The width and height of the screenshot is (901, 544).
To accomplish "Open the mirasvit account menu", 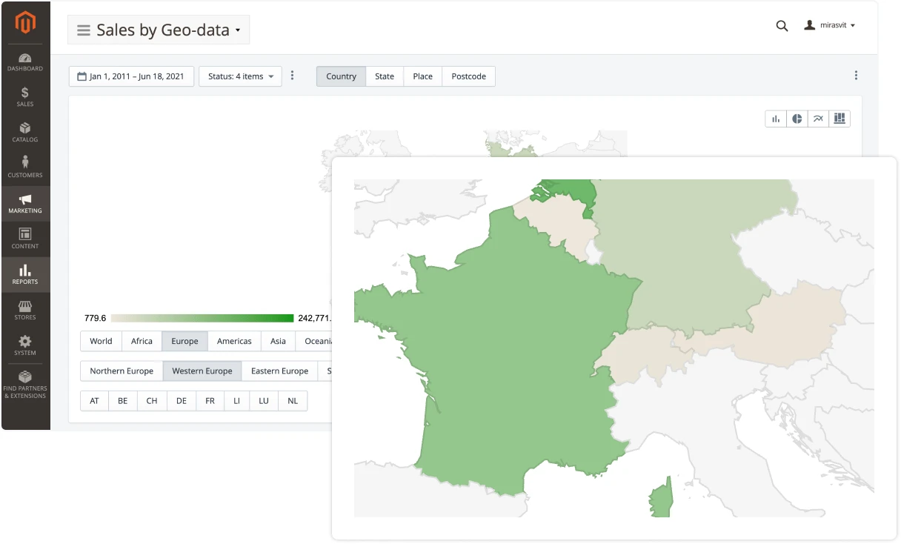I will point(830,24).
